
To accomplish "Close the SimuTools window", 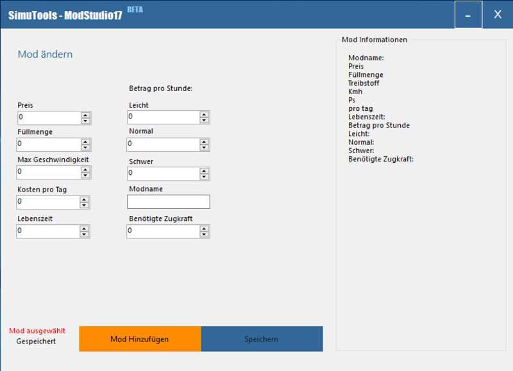I will pyautogui.click(x=498, y=15).
